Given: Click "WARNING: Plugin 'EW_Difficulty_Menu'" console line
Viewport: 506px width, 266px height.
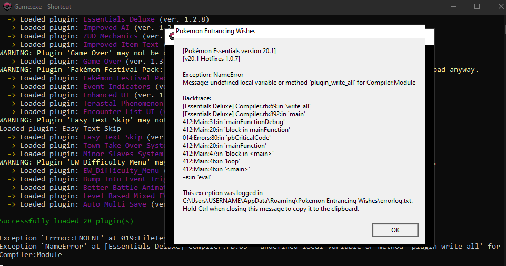Looking at the screenshot, I should (82, 162).
